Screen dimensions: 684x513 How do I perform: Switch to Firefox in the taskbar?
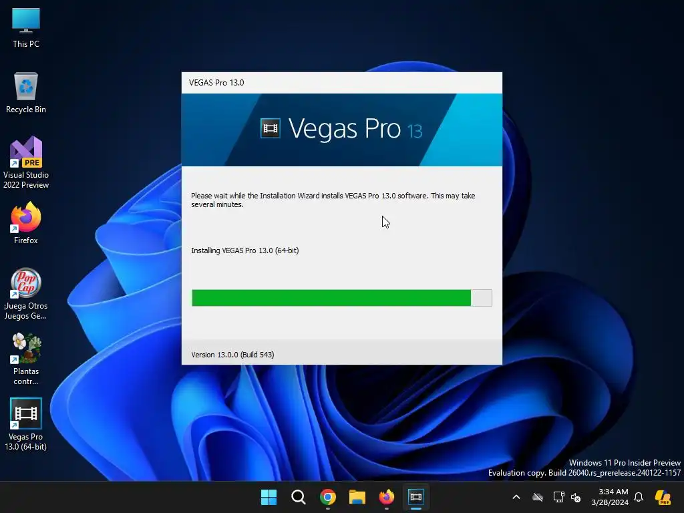(387, 497)
